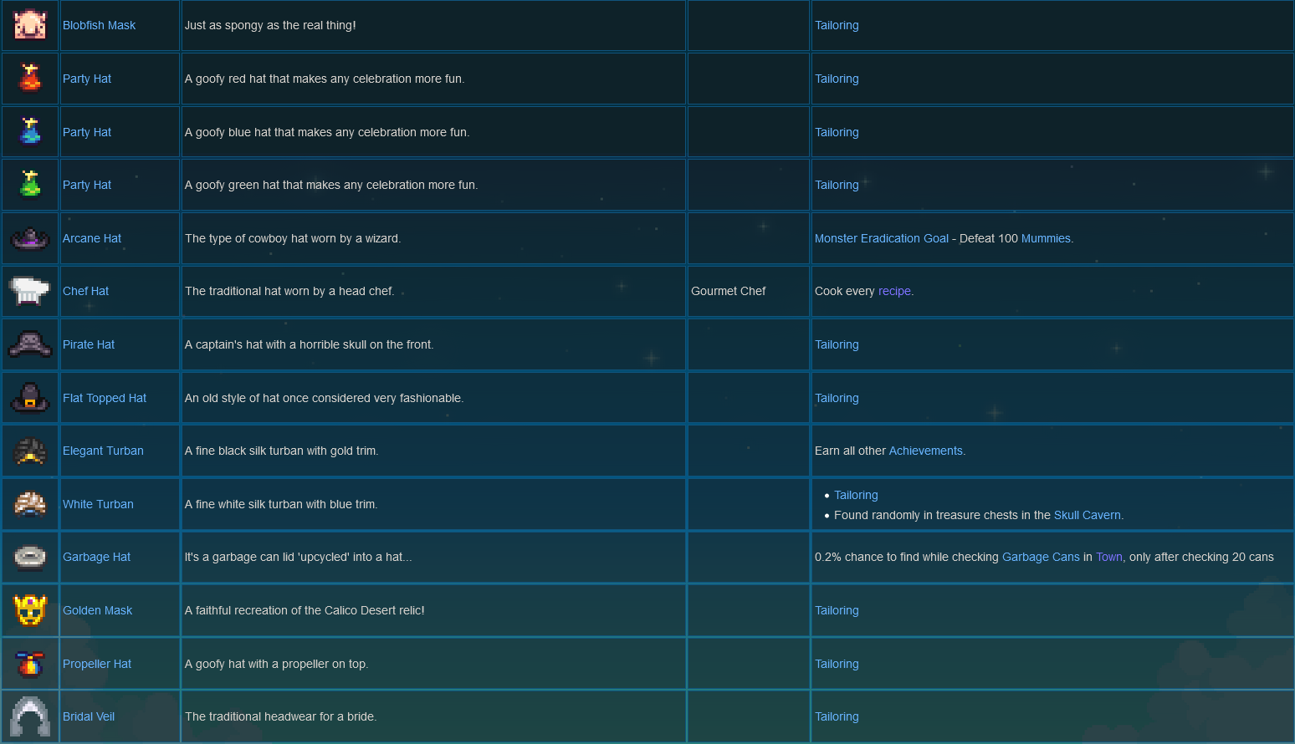The width and height of the screenshot is (1295, 744).
Task: Visit the Achievements link
Action: [925, 451]
